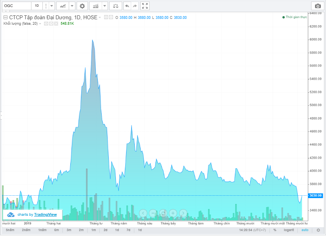Viewport: 326px width, 237px height.
Task: Focus the OGC symbol search field
Action: pos(16,6)
